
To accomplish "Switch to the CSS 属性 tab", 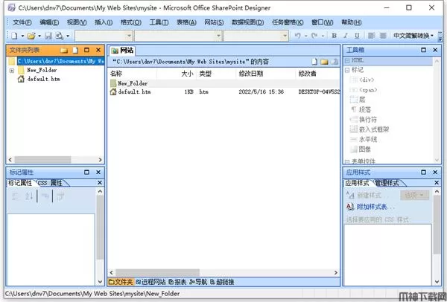I will pyautogui.click(x=50, y=183).
